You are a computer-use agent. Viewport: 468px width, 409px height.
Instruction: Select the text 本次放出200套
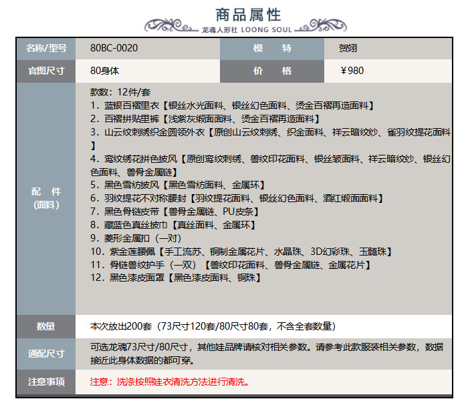121,326
